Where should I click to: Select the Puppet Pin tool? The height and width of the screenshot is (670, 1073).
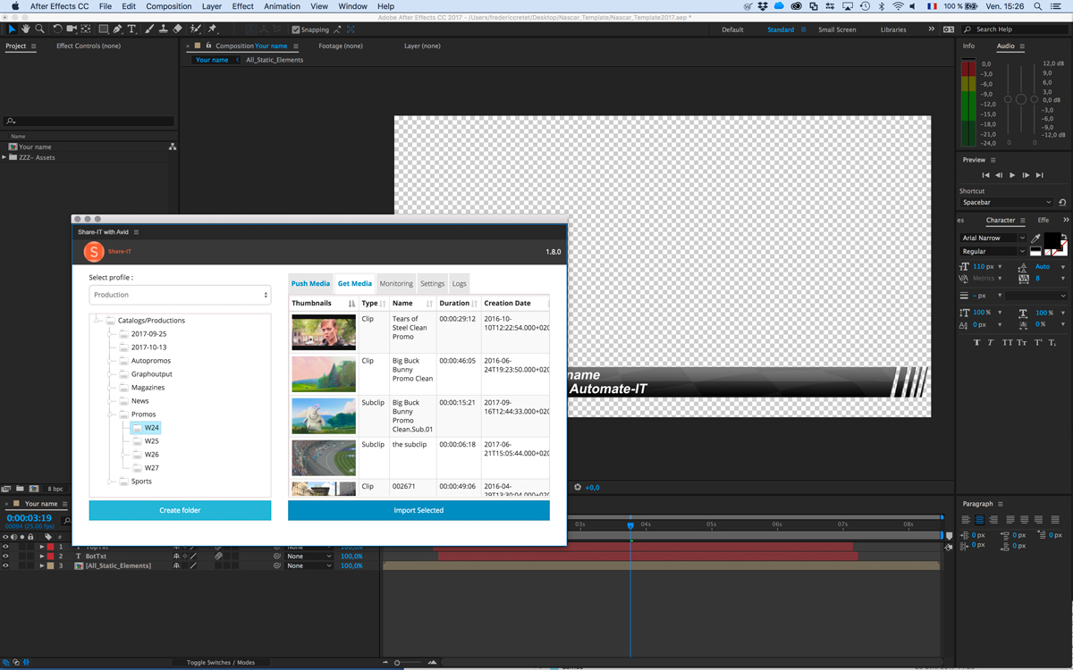coord(213,29)
